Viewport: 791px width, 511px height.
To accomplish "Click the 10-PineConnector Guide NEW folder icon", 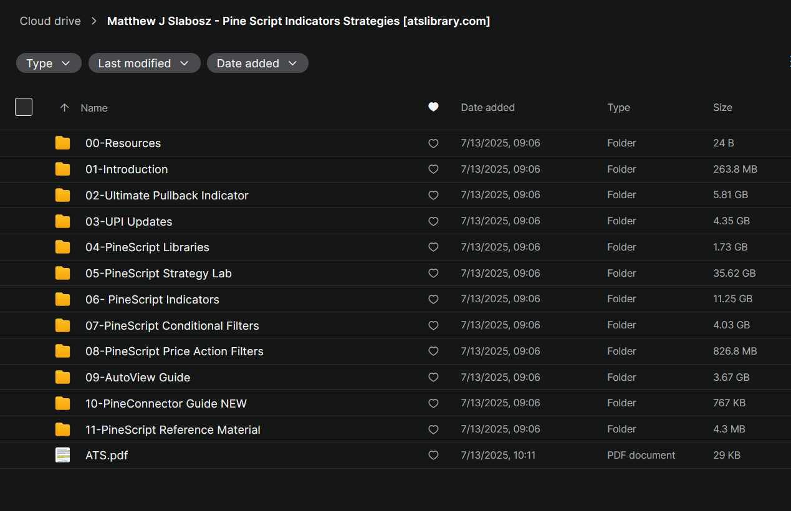I will tap(62, 404).
